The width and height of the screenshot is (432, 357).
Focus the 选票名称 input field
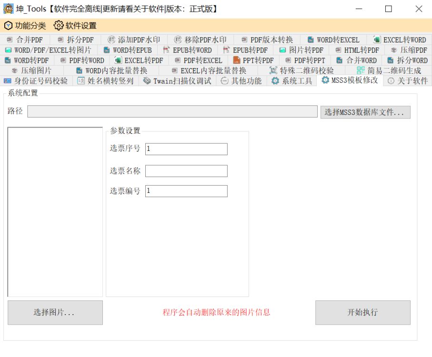[x=186, y=171]
